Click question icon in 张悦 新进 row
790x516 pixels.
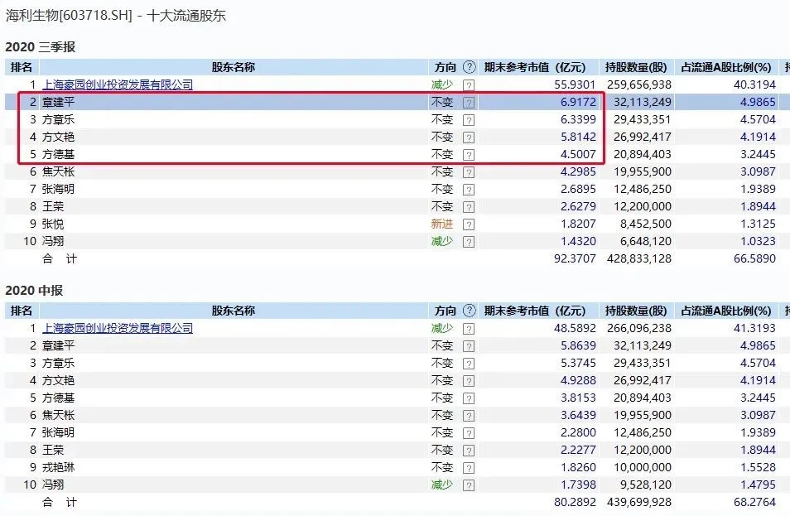(469, 224)
